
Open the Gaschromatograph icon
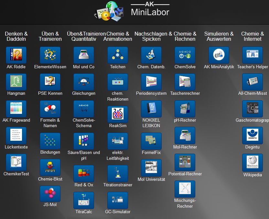pos(253,109)
